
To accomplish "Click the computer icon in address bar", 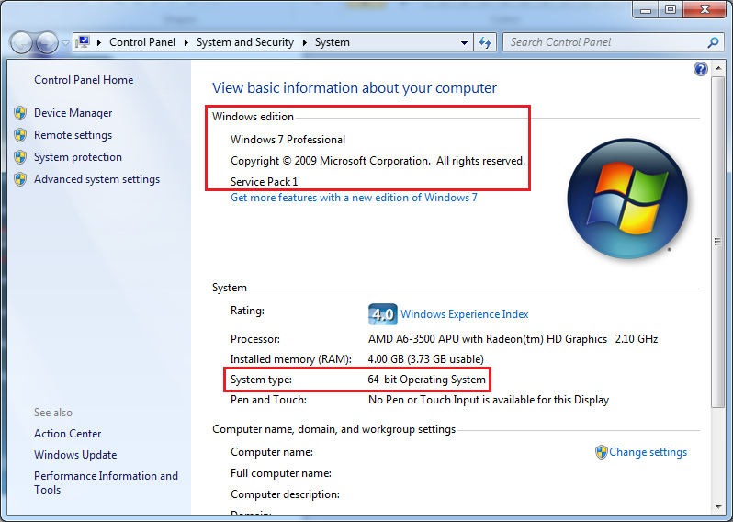I will click(x=83, y=42).
